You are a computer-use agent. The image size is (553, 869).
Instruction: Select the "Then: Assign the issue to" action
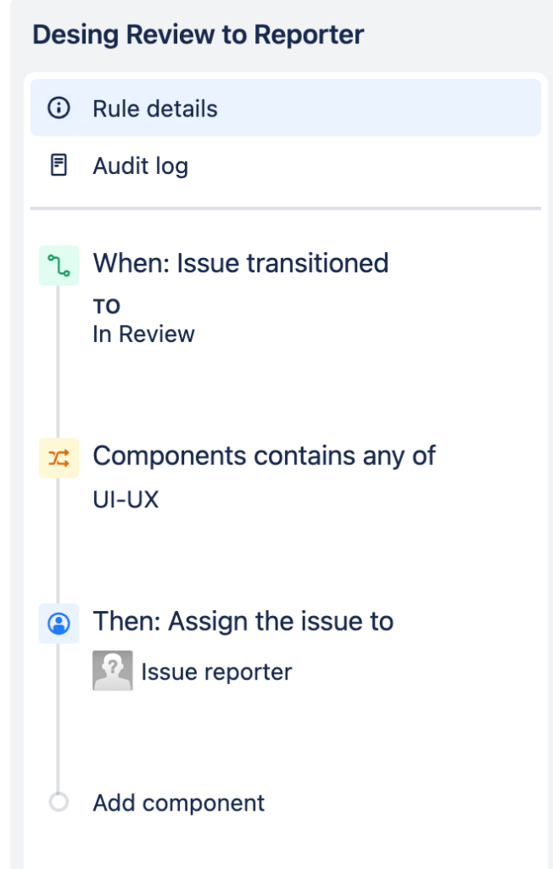pos(243,621)
